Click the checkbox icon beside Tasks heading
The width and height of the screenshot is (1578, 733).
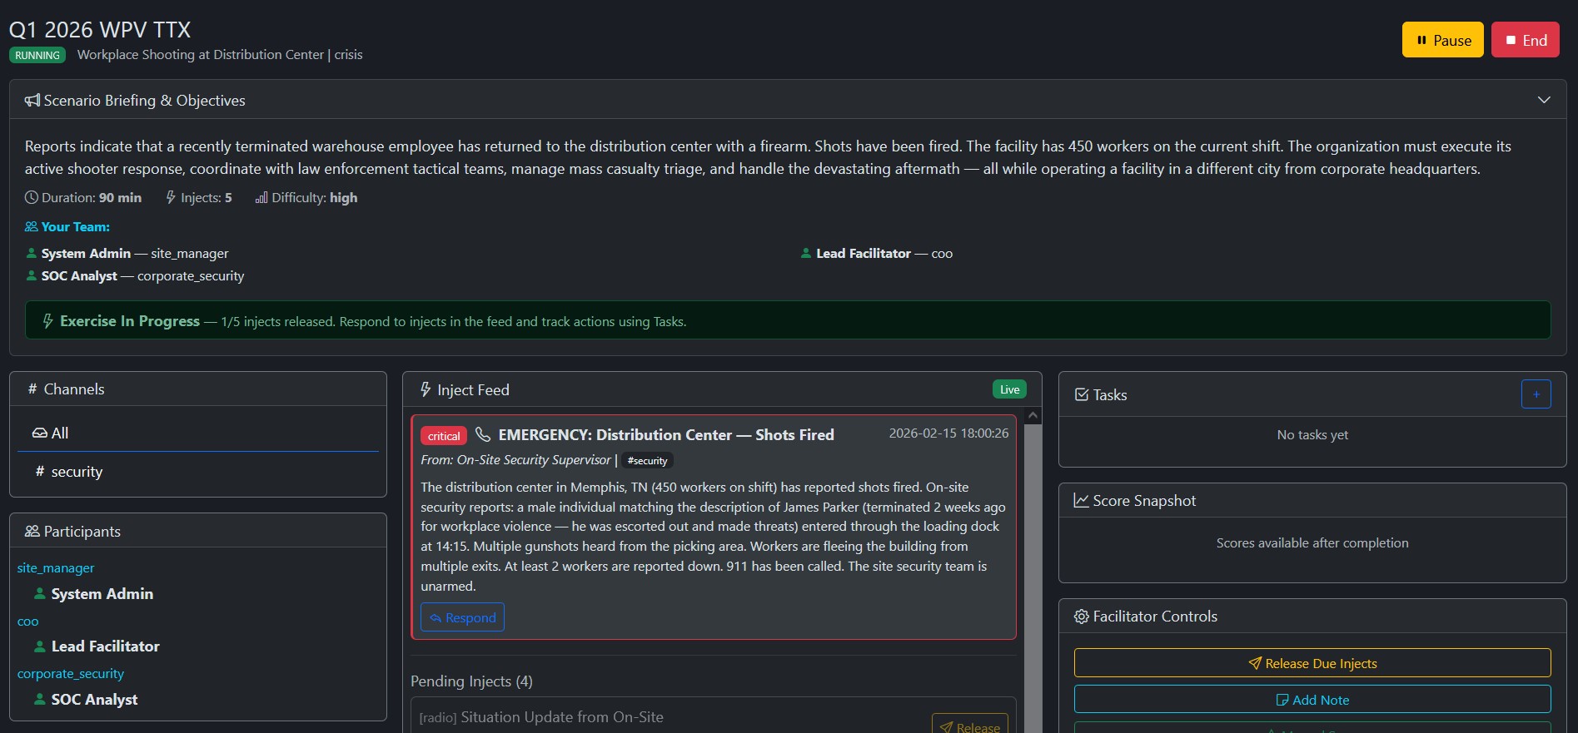(1082, 395)
